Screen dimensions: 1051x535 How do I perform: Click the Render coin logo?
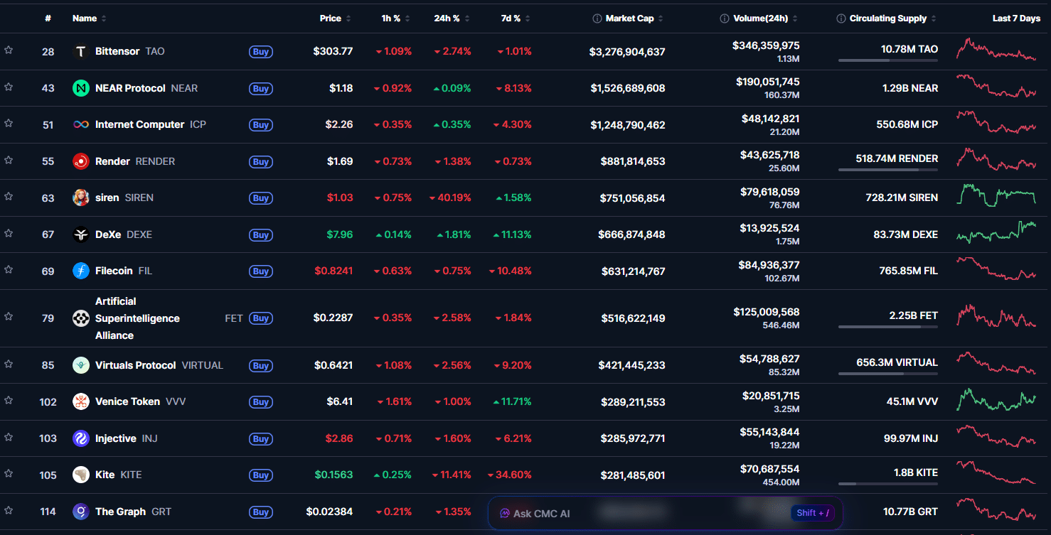(80, 161)
